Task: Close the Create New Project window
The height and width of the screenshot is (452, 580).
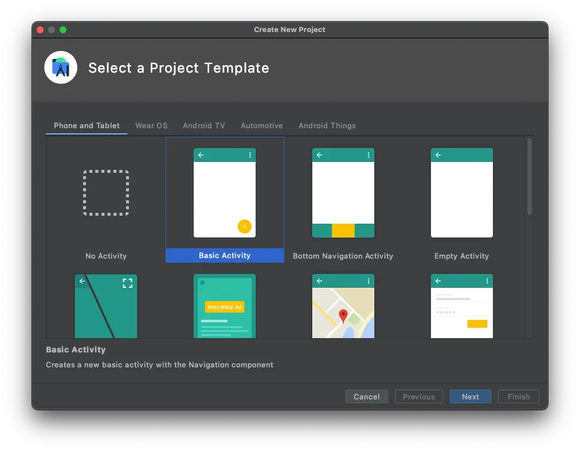Action: click(x=40, y=30)
